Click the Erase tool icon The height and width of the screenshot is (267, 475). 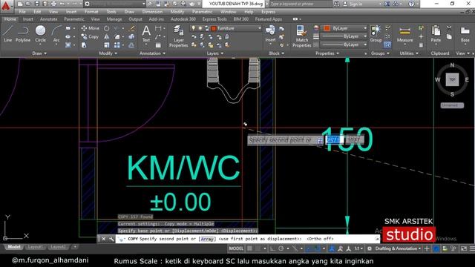131,28
